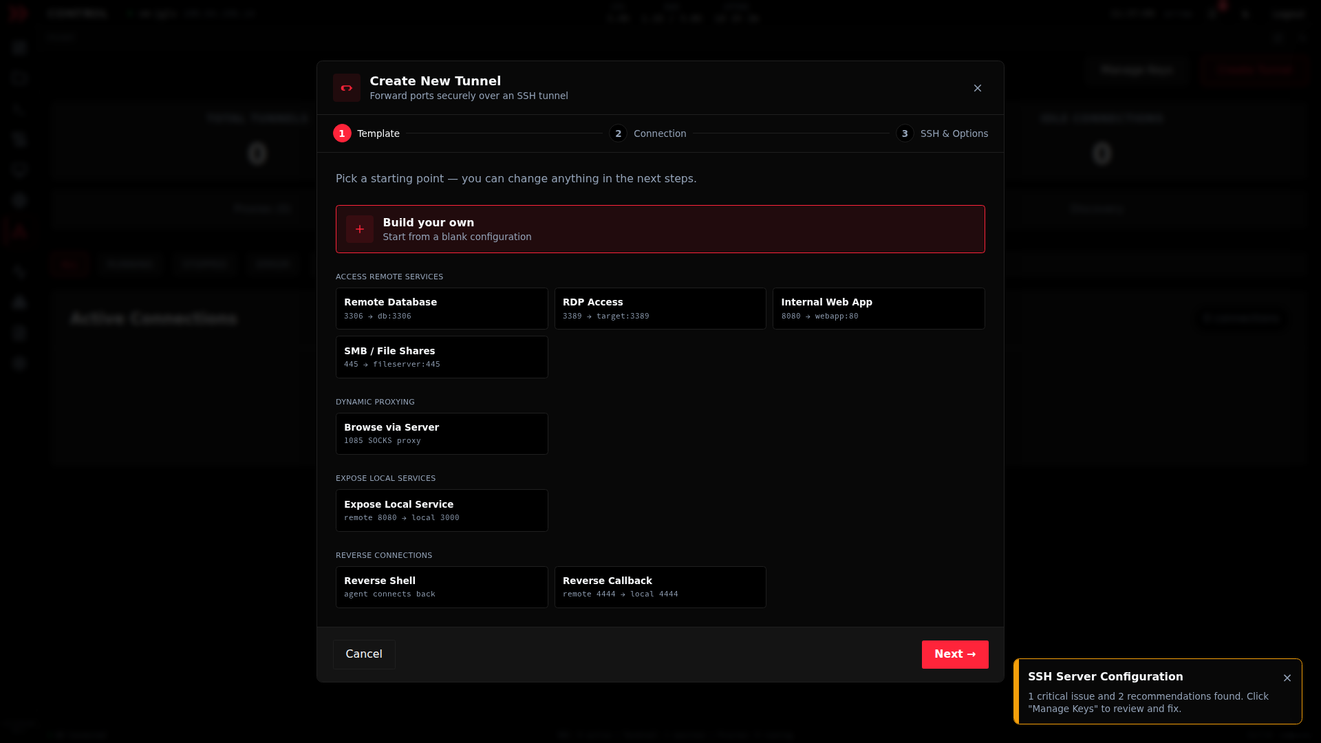1321x743 pixels.
Task: Choose the Expose Local Service template
Action: coord(442,510)
